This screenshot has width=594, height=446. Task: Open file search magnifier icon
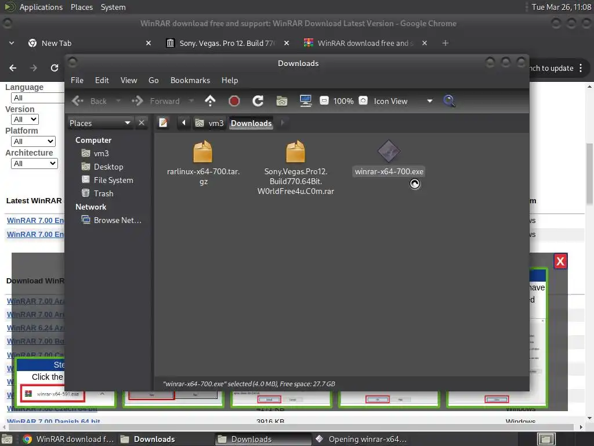point(449,101)
